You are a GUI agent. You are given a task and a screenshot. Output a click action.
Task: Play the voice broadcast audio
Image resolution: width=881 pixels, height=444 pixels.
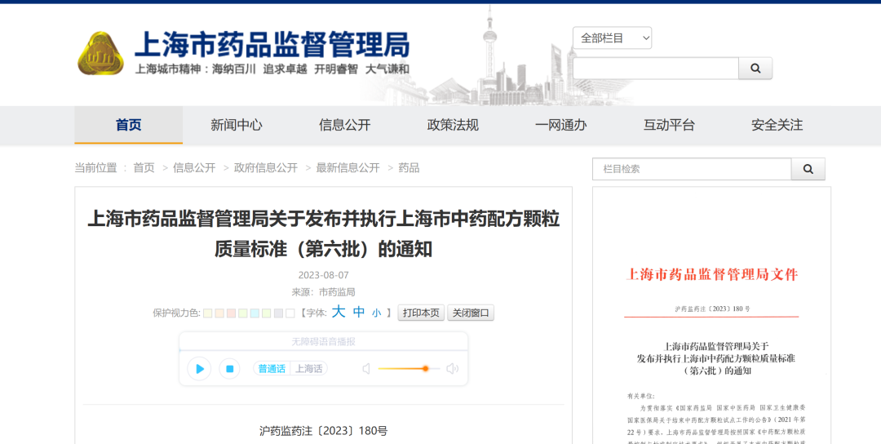pyautogui.click(x=199, y=369)
